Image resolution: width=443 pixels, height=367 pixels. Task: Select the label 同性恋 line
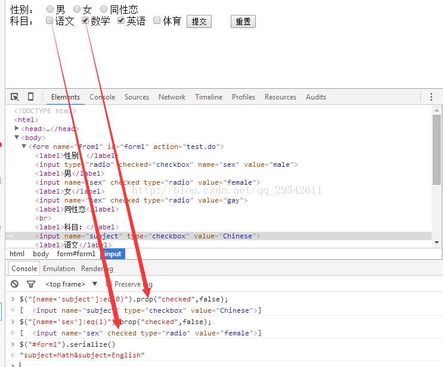point(77,209)
